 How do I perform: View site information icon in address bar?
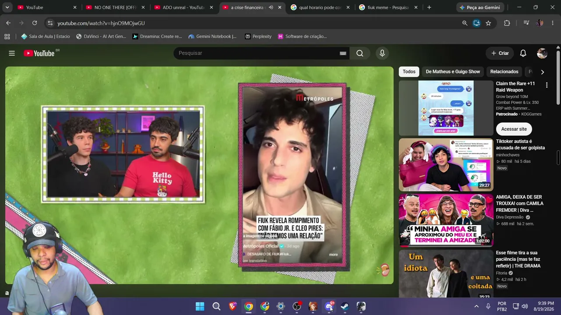tap(50, 23)
